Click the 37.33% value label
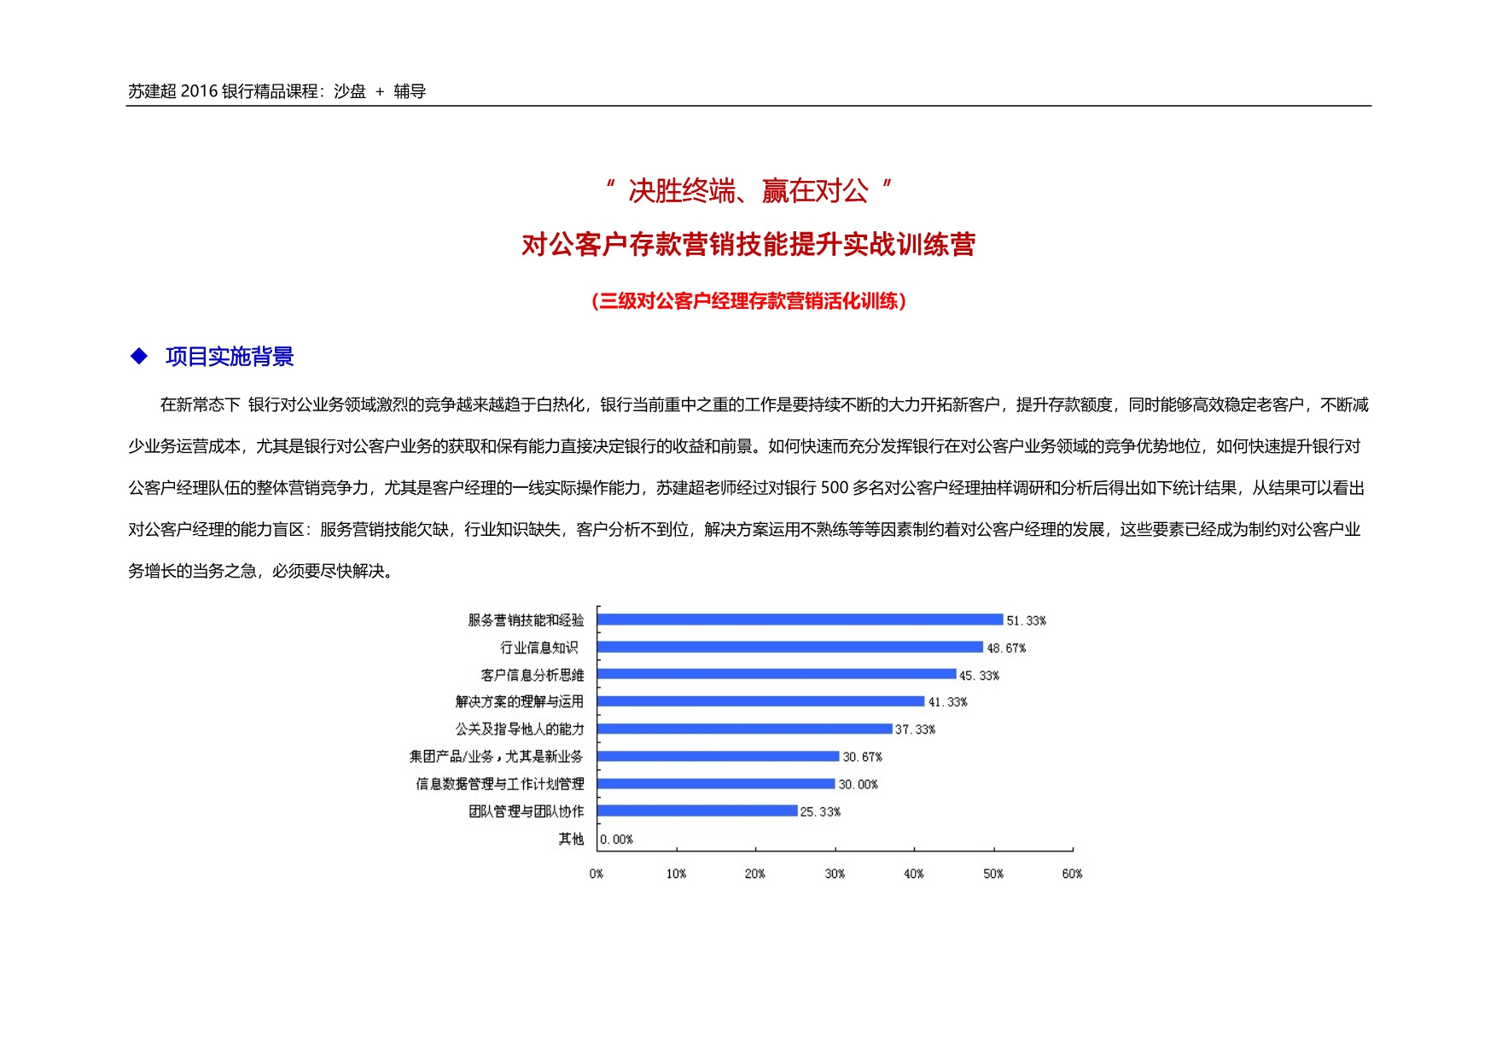Screen dimensions: 1496x1058 915,730
